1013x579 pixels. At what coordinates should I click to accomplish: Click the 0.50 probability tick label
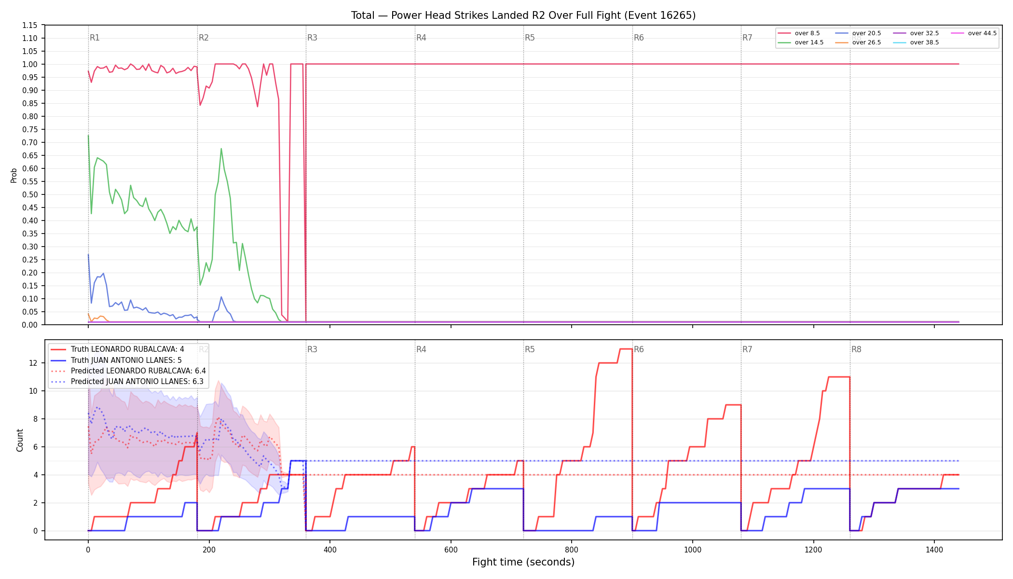[30, 195]
